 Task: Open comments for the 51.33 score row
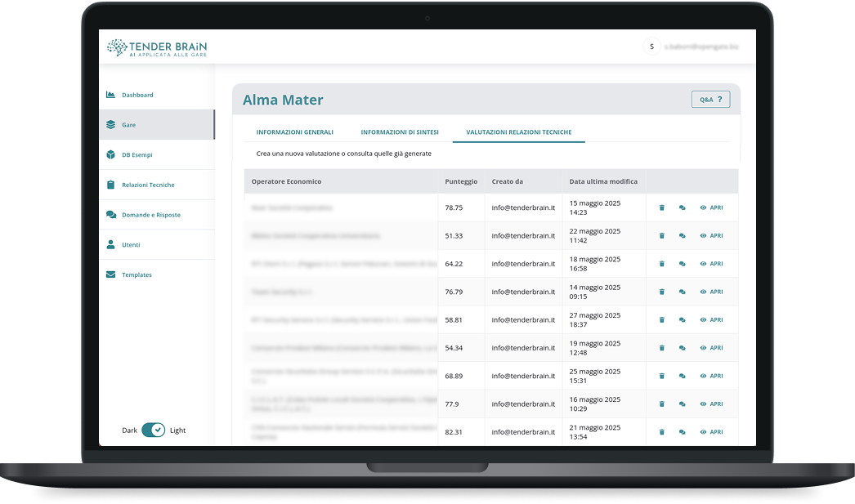point(682,236)
